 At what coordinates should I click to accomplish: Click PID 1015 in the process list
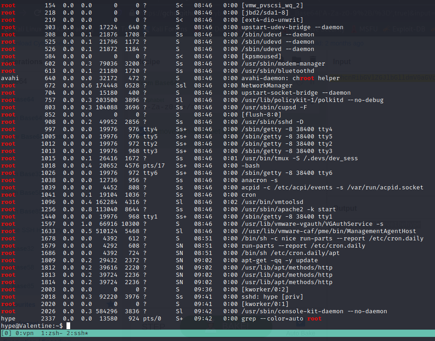pos(50,158)
